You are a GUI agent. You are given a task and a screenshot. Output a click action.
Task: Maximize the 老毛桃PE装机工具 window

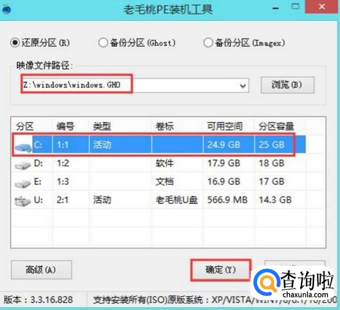coord(295,6)
